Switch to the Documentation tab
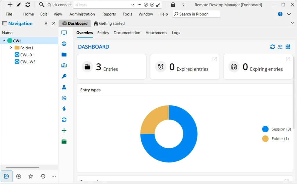The image size is (297, 184). coord(127,33)
